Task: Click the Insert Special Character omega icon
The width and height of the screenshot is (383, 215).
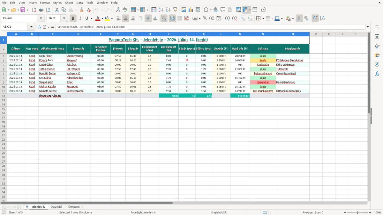Action: pyautogui.click(x=206, y=10)
